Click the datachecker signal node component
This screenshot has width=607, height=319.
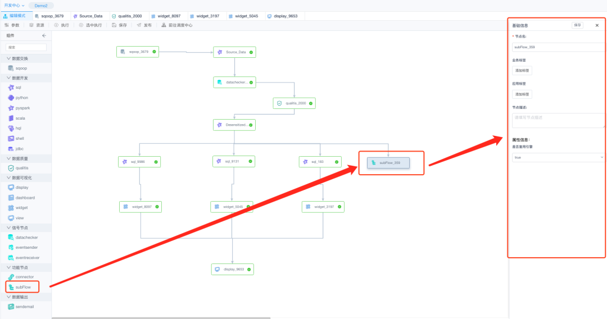(27, 237)
